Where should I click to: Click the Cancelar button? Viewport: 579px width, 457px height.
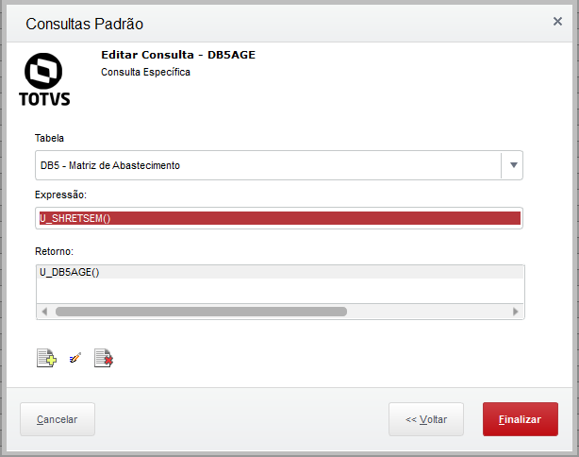[x=58, y=419]
